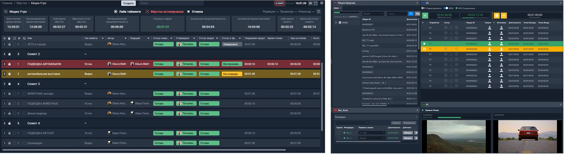Open Автор column filter dropdown
The width and height of the screenshot is (566, 154).
pyautogui.click(x=126, y=38)
